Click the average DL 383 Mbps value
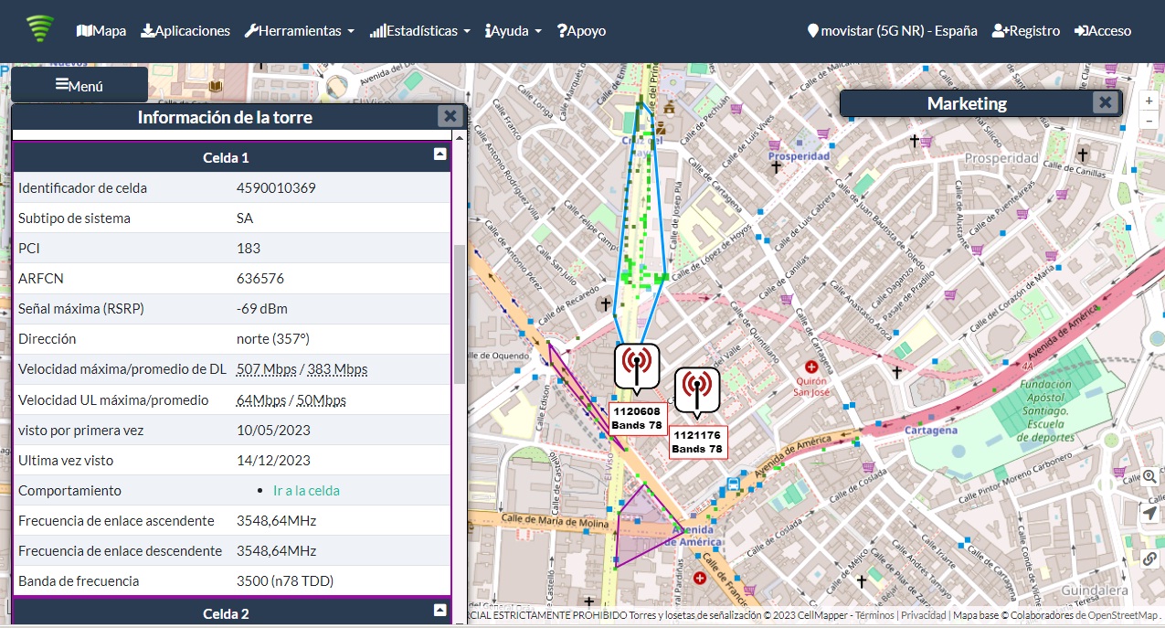Screen dimensions: 1165x628 pos(337,369)
